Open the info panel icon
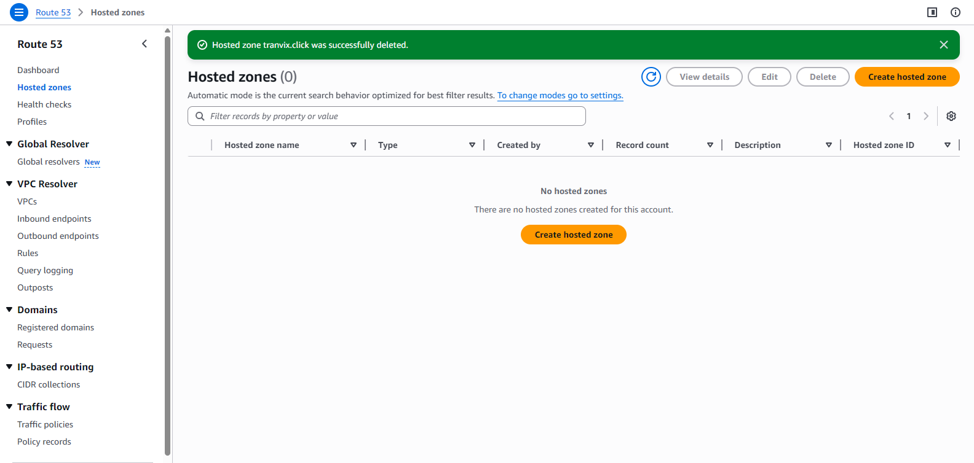 956,12
